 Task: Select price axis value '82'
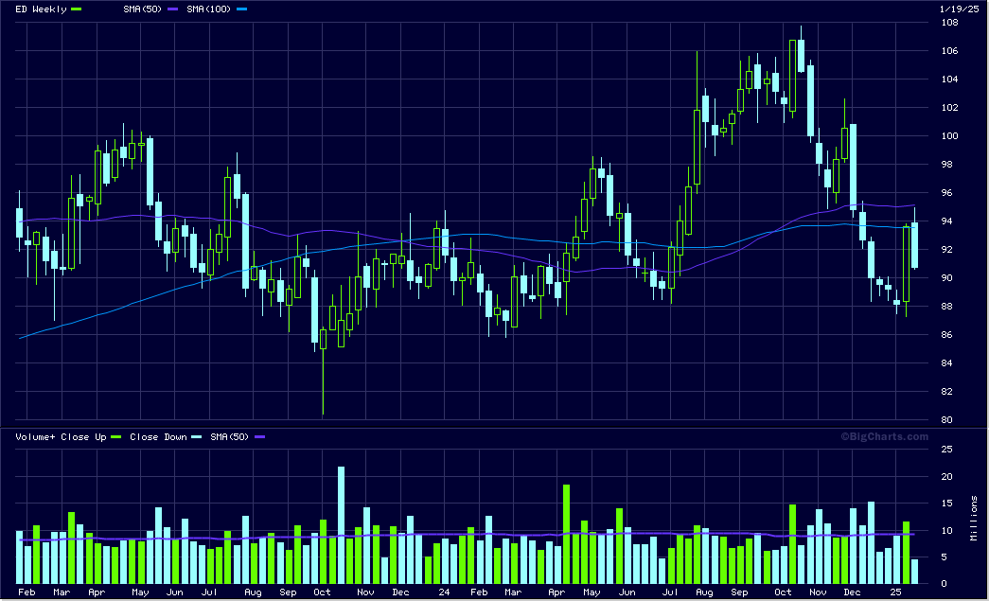pyautogui.click(x=946, y=392)
